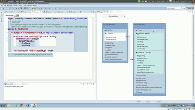Open the Run menu
195x110 pixels.
coord(25,6)
